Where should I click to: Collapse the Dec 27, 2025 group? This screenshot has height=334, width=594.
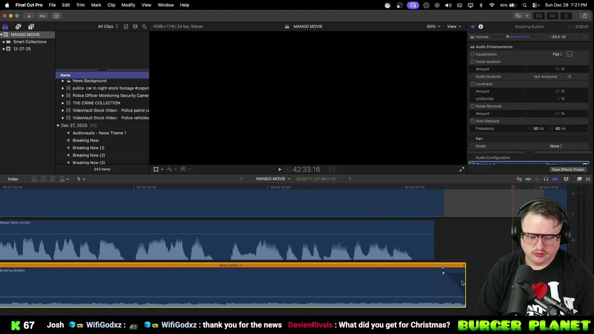pos(58,126)
